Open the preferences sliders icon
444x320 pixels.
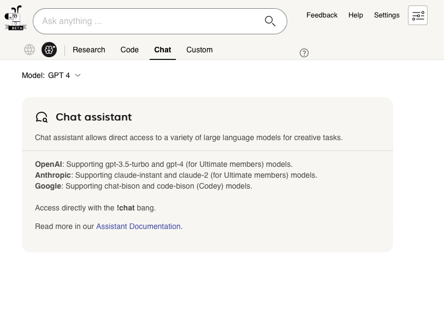coord(417,15)
